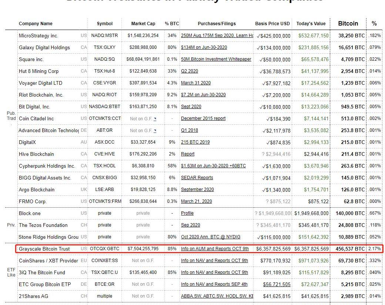Screen dimensions: 385x305
Task: Open 21Shares AG's 'ABBA.SW, ABTC.SW' ticker link
Action: coord(217,296)
